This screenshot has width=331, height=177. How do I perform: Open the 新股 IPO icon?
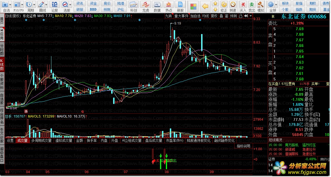pyautogui.click(x=180, y=4)
